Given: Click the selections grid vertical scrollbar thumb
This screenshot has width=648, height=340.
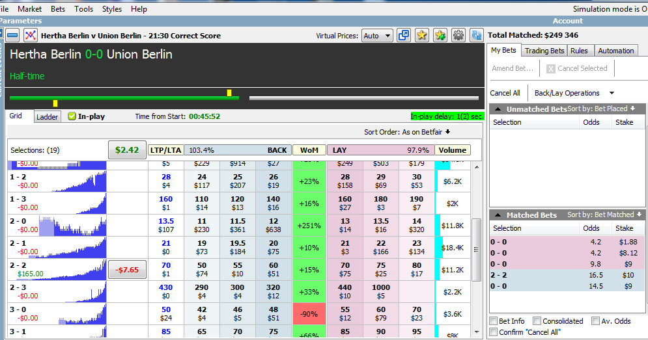Looking at the screenshot, I should 477,250.
